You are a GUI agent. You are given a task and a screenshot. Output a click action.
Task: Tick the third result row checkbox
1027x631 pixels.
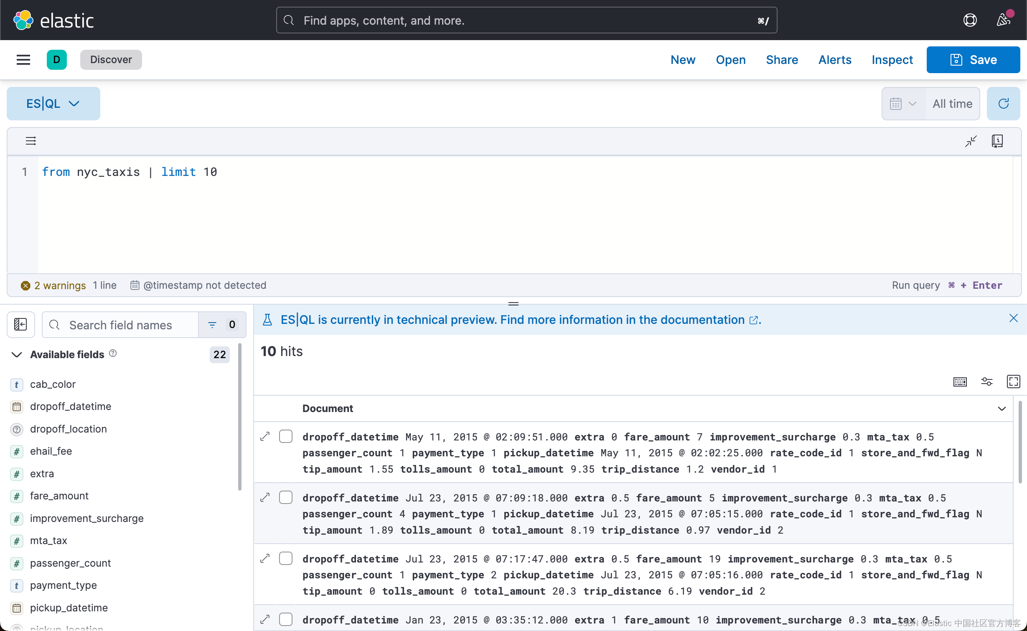(x=286, y=558)
